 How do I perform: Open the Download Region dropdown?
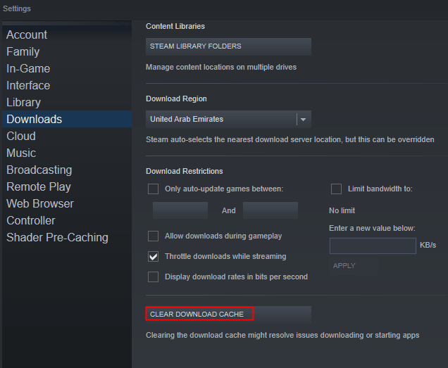click(228, 119)
